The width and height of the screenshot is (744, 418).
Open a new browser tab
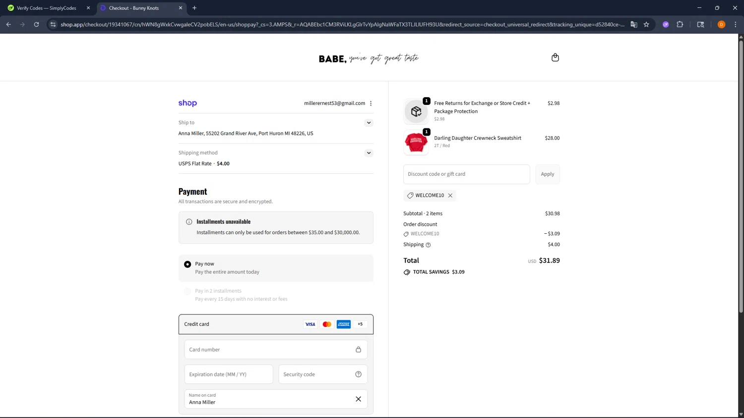[x=194, y=8]
